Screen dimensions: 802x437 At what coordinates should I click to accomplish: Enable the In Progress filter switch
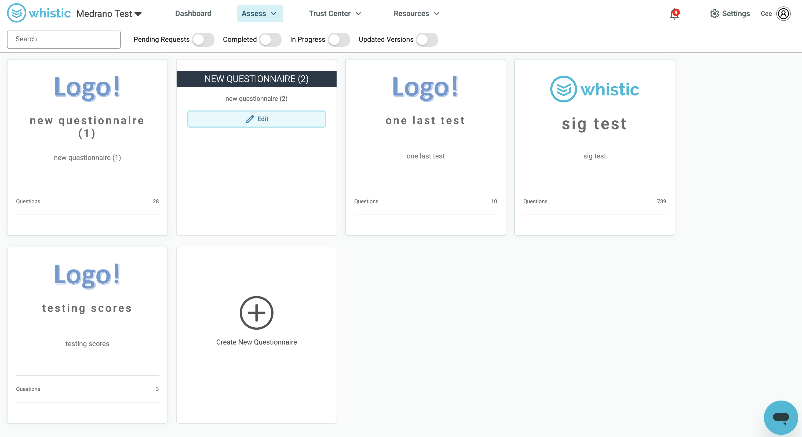tap(339, 39)
